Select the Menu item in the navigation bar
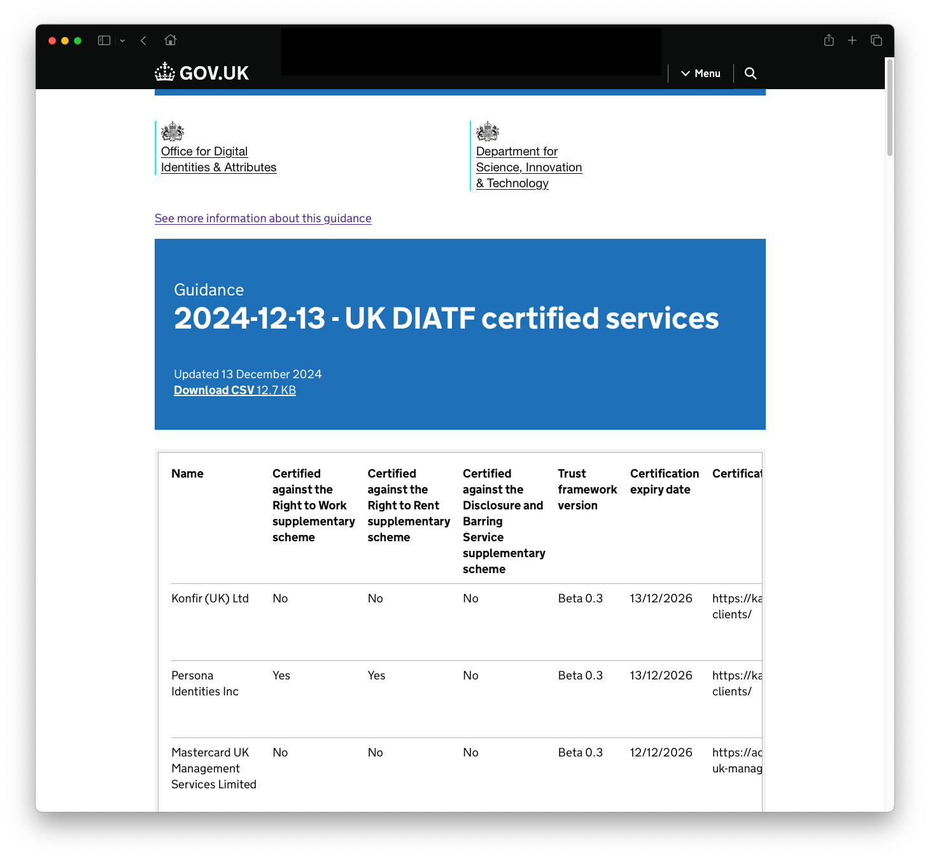The height and width of the screenshot is (859, 930). coord(707,73)
